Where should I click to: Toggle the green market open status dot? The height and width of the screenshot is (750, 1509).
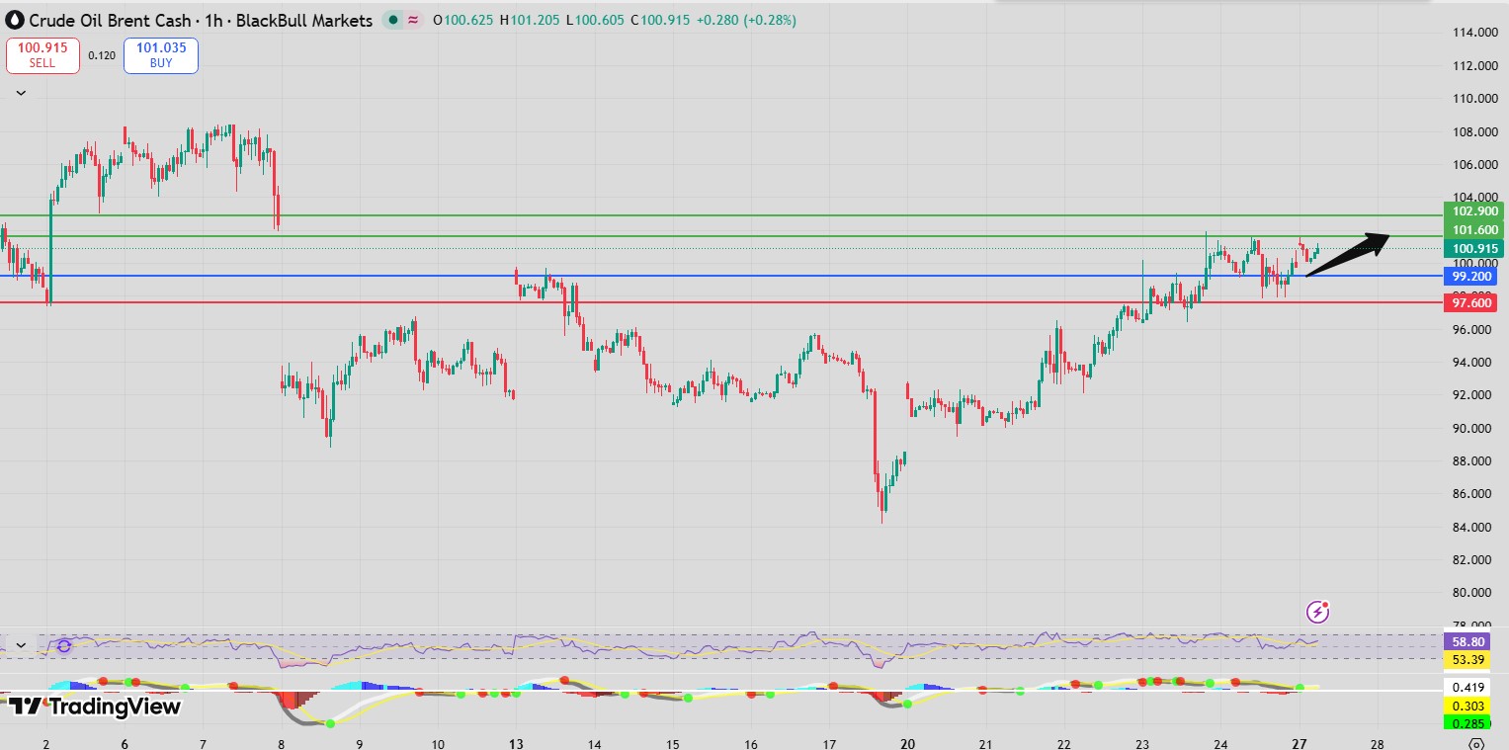click(x=393, y=20)
